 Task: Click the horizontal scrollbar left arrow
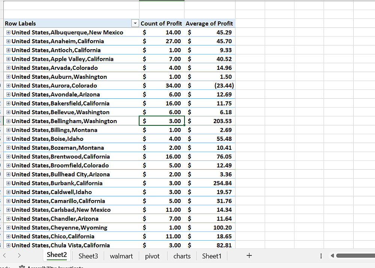(x=332, y=256)
